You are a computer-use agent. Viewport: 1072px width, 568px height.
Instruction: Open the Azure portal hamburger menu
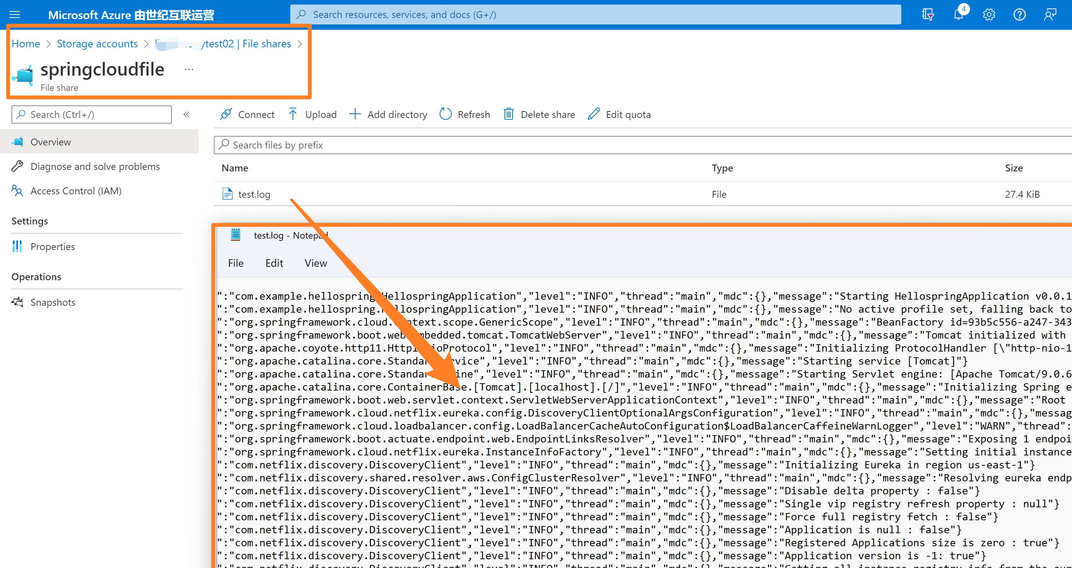click(15, 15)
